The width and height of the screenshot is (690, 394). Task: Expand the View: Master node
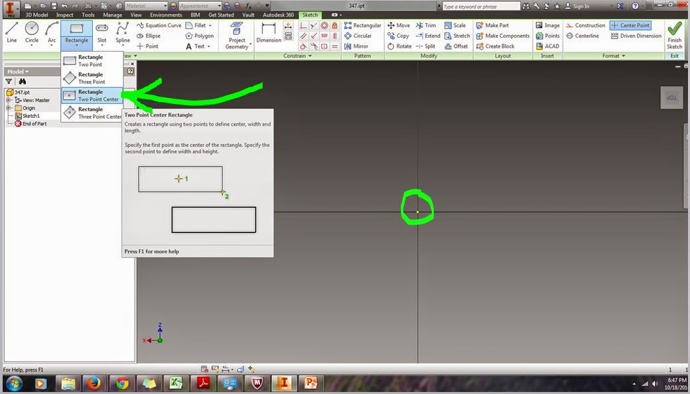[x=8, y=100]
